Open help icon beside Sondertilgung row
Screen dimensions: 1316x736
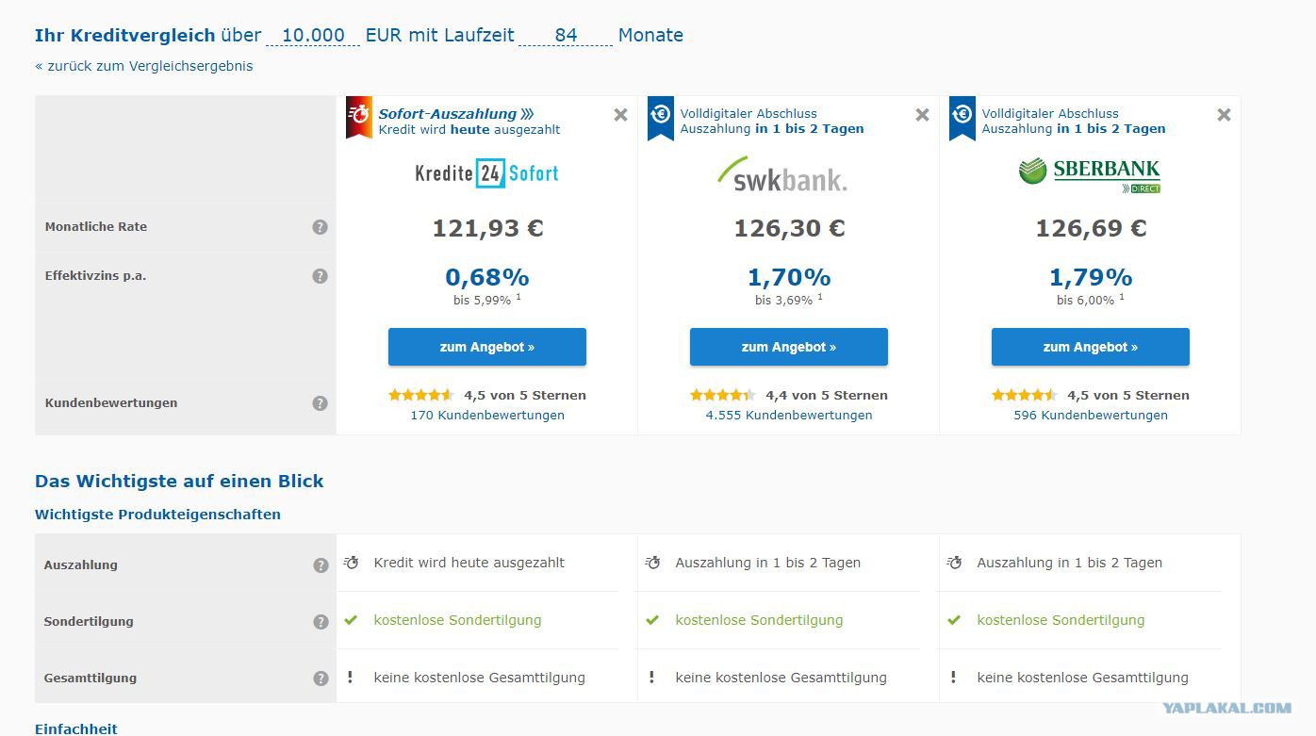[x=321, y=622]
